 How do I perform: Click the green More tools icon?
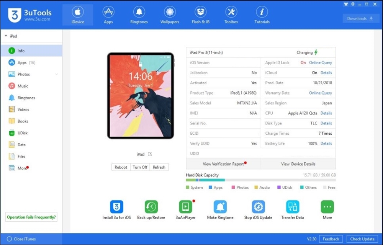[327, 207]
